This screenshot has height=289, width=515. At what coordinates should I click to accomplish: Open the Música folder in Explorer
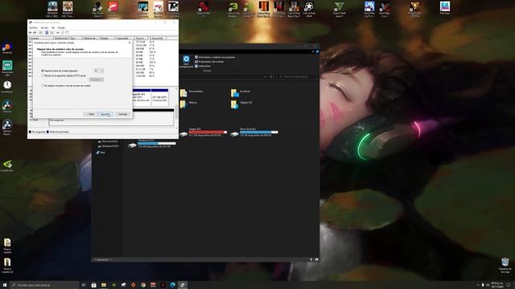(x=189, y=104)
